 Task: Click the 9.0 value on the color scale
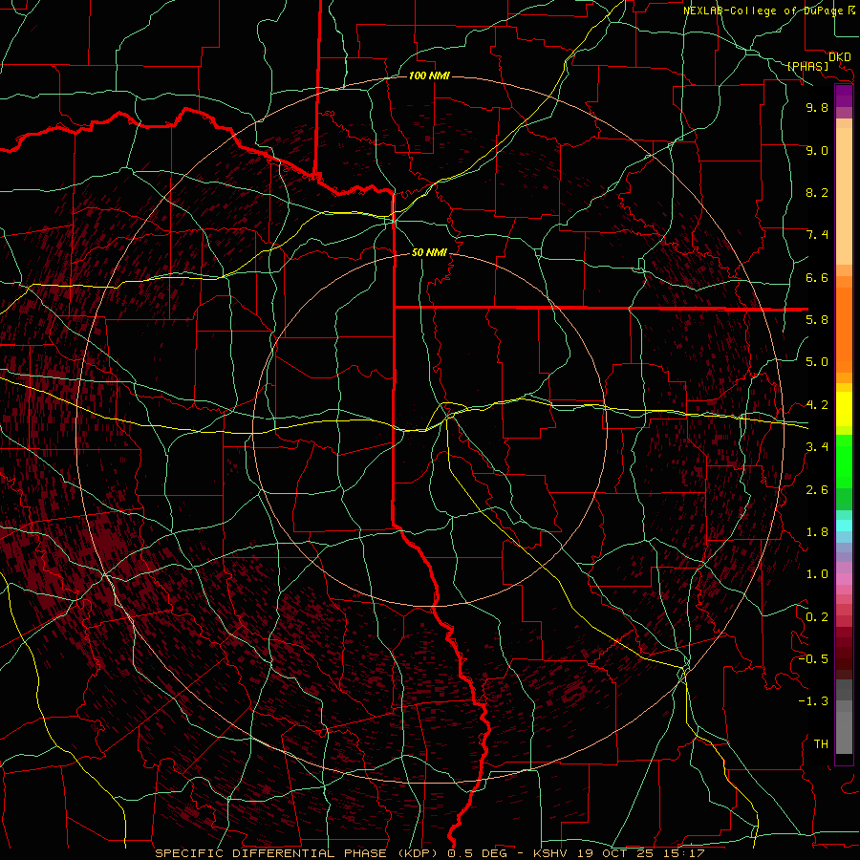[817, 150]
